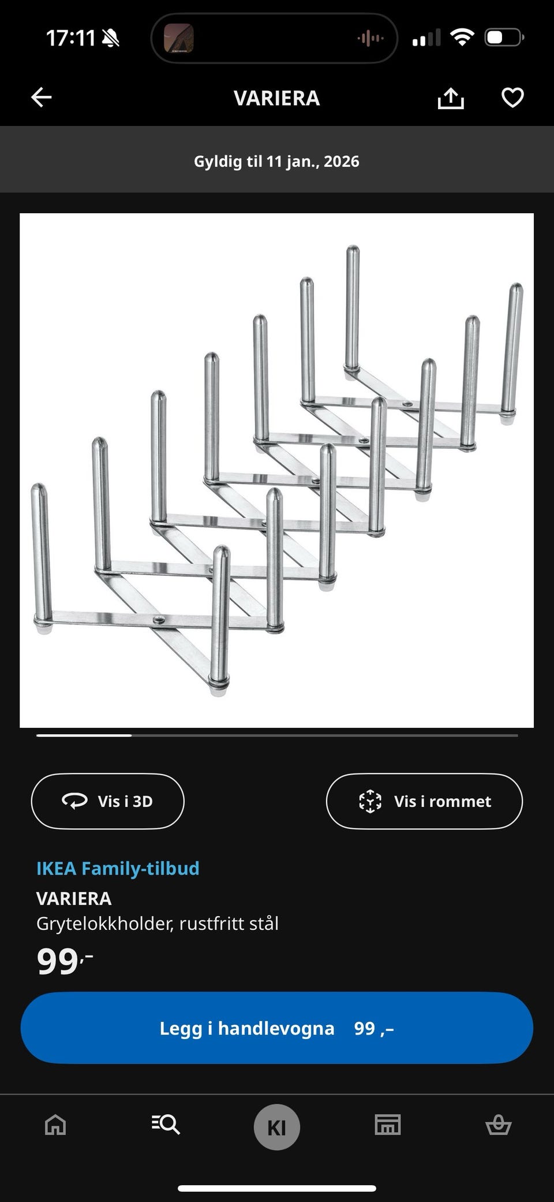The height and width of the screenshot is (1202, 554).
Task: Tap the VARIERA page title
Action: point(277,98)
